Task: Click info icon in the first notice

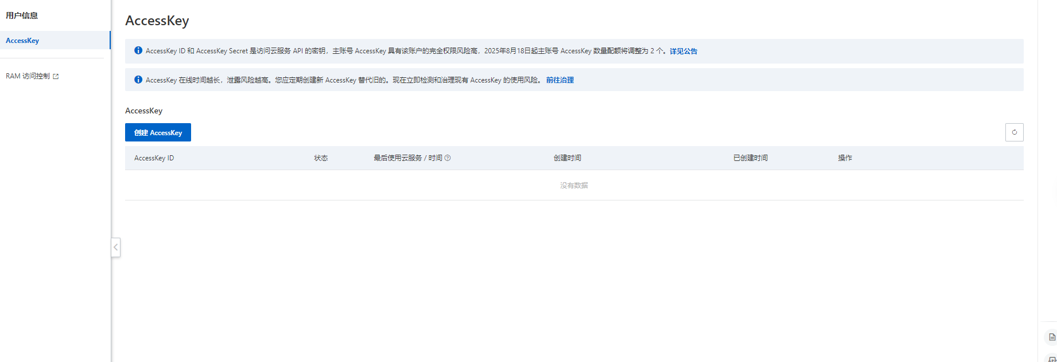Action: pyautogui.click(x=138, y=50)
